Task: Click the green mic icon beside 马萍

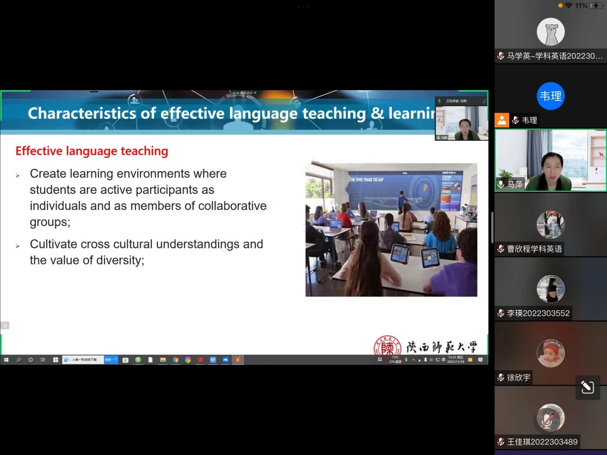Action: tap(501, 184)
